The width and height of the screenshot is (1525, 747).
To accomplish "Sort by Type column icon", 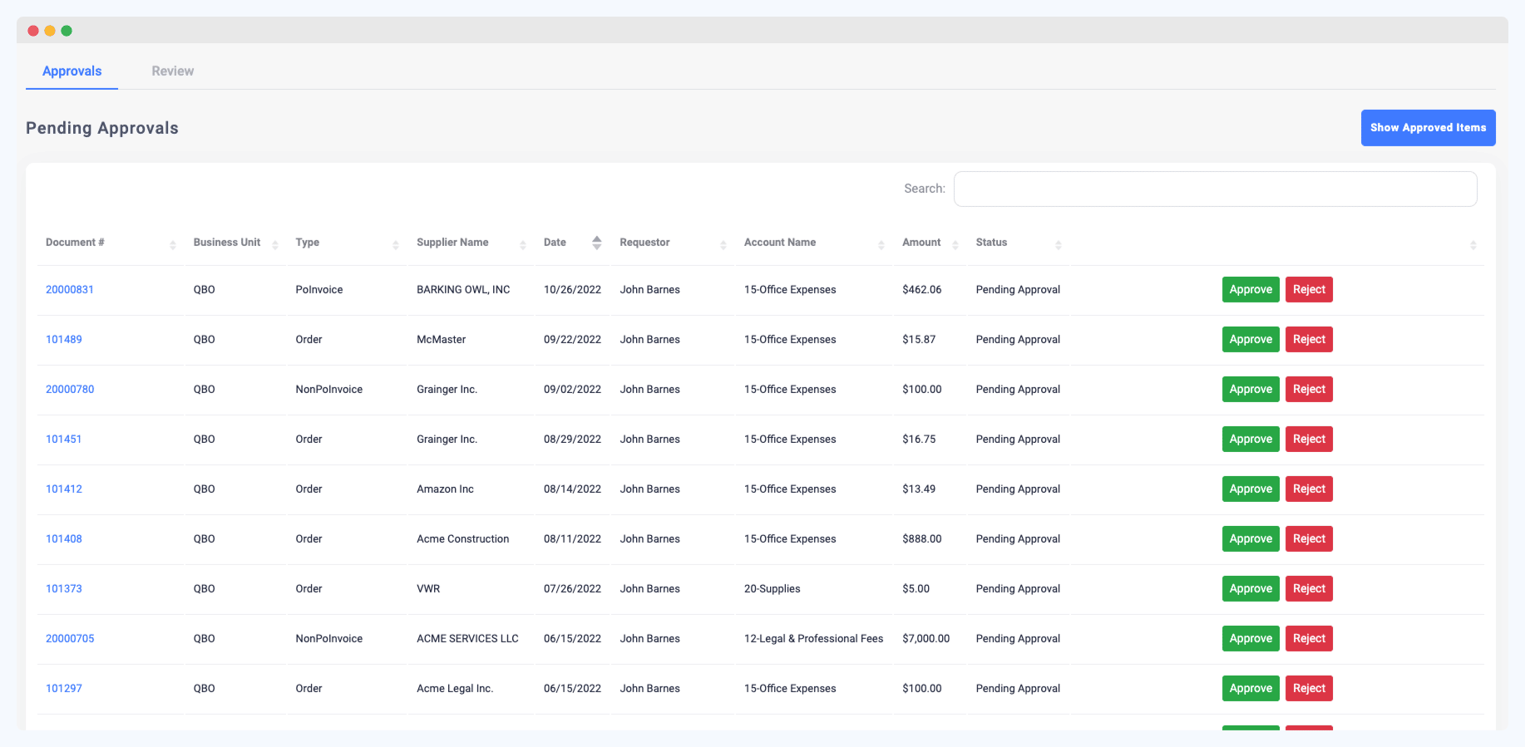I will click(x=396, y=245).
